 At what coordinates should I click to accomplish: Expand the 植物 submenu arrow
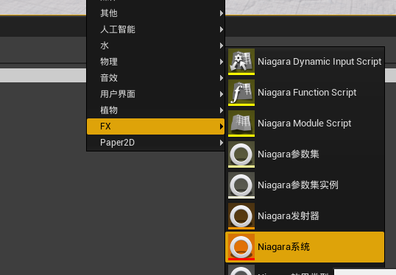coord(222,110)
